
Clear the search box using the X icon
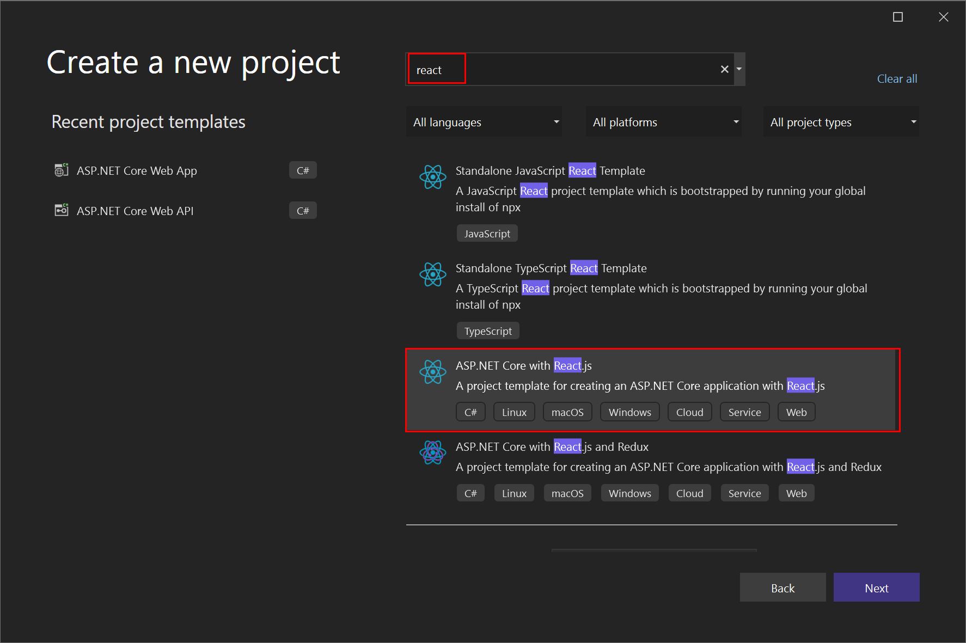click(724, 69)
